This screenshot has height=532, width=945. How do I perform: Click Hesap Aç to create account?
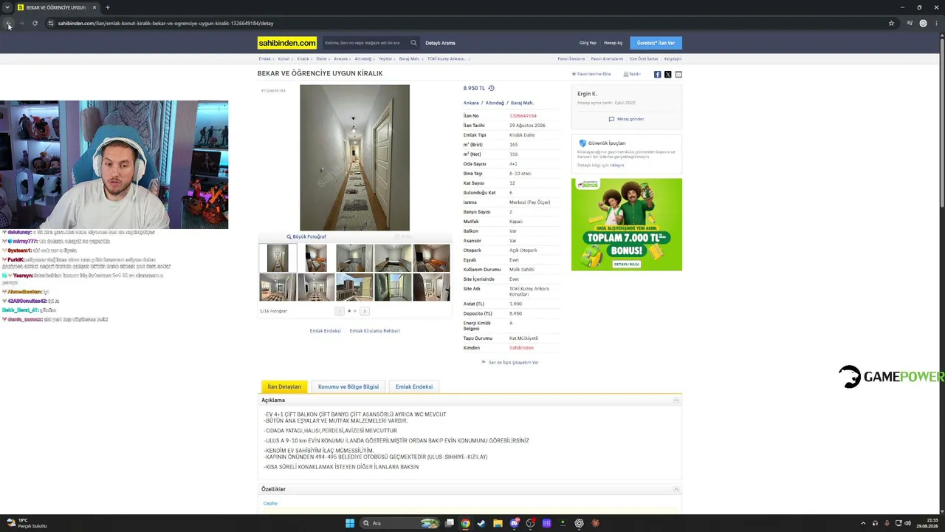click(613, 43)
